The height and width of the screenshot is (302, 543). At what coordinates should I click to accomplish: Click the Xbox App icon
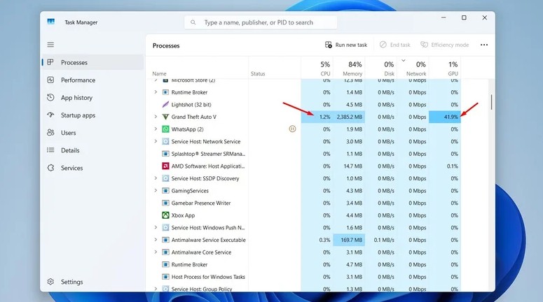point(165,215)
